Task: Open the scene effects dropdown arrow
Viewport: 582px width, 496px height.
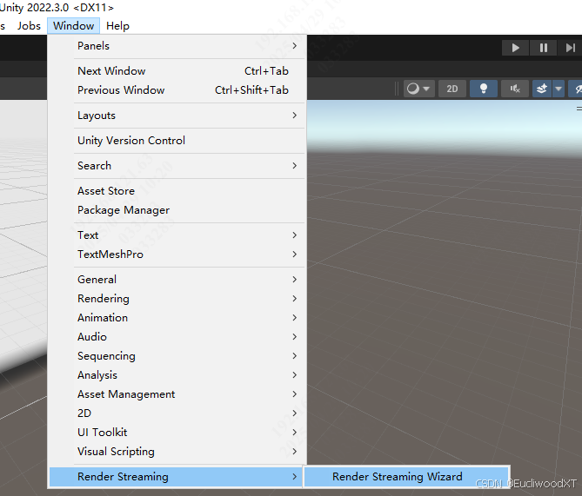Action: click(559, 89)
